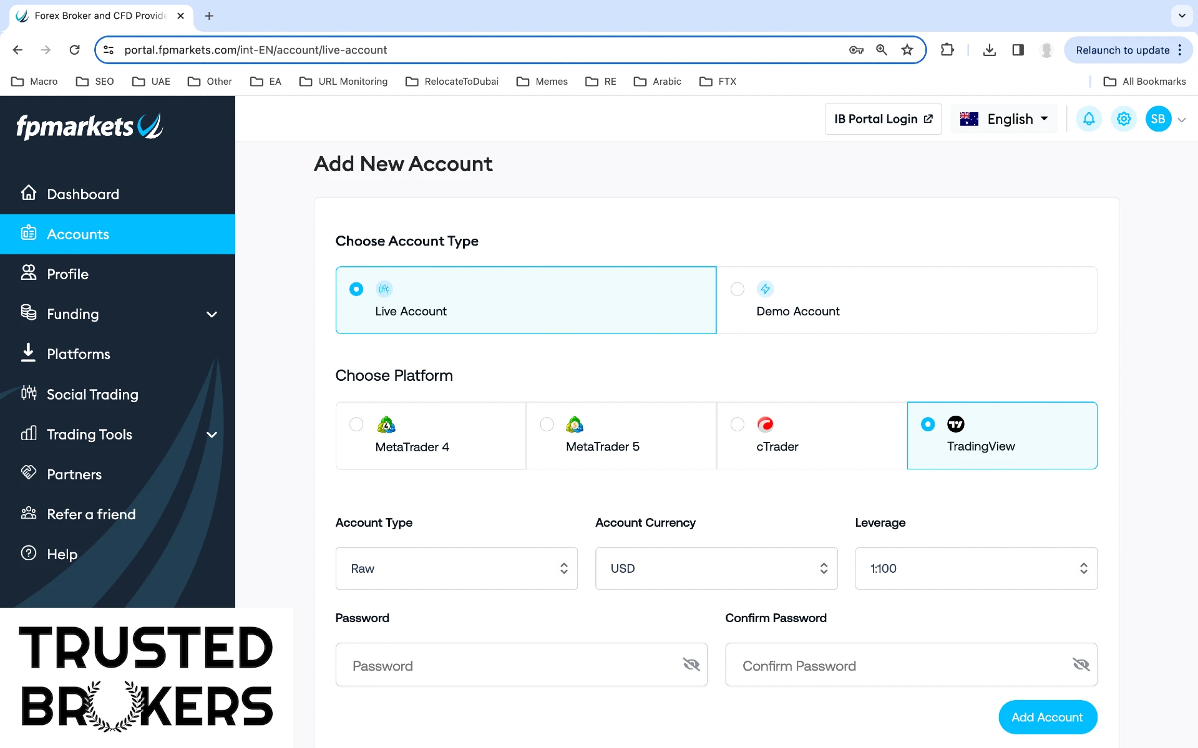1198x748 pixels.
Task: Click the SB user avatar
Action: click(1159, 118)
